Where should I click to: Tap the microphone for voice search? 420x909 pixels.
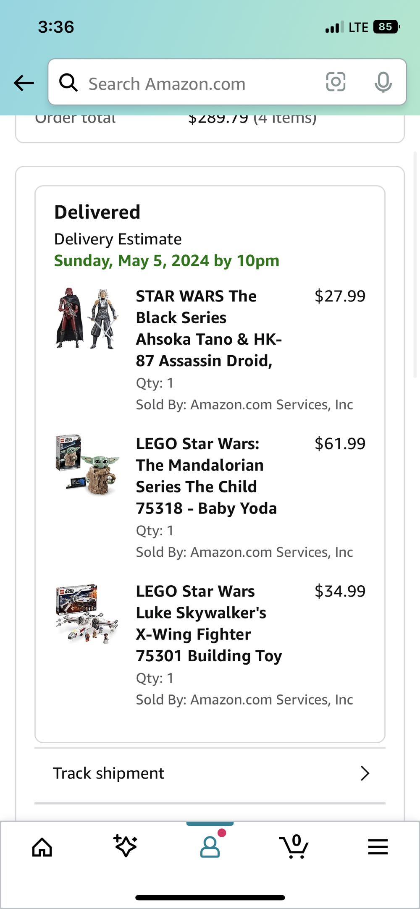pyautogui.click(x=383, y=82)
